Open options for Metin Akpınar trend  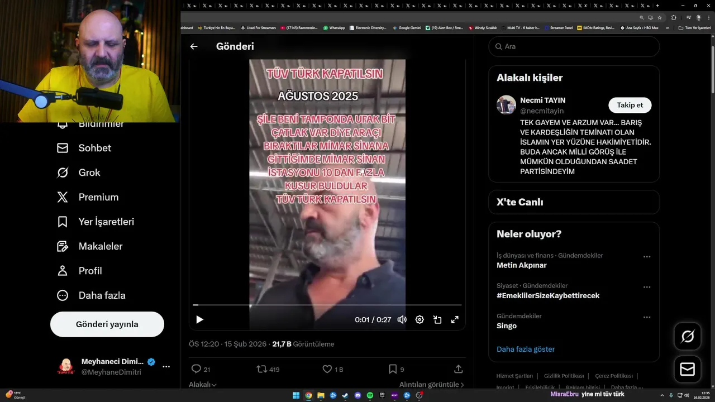click(647, 257)
